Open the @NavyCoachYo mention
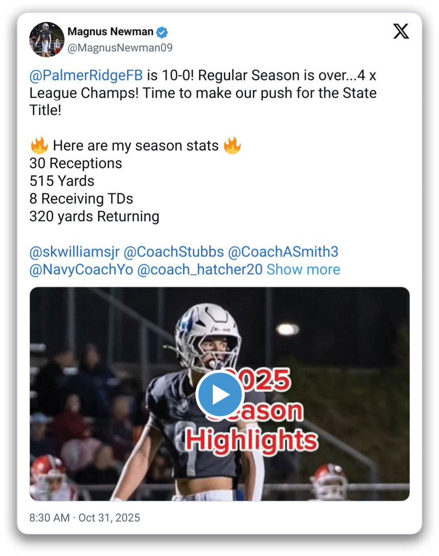Viewport: 439px width, 556px height. (81, 270)
